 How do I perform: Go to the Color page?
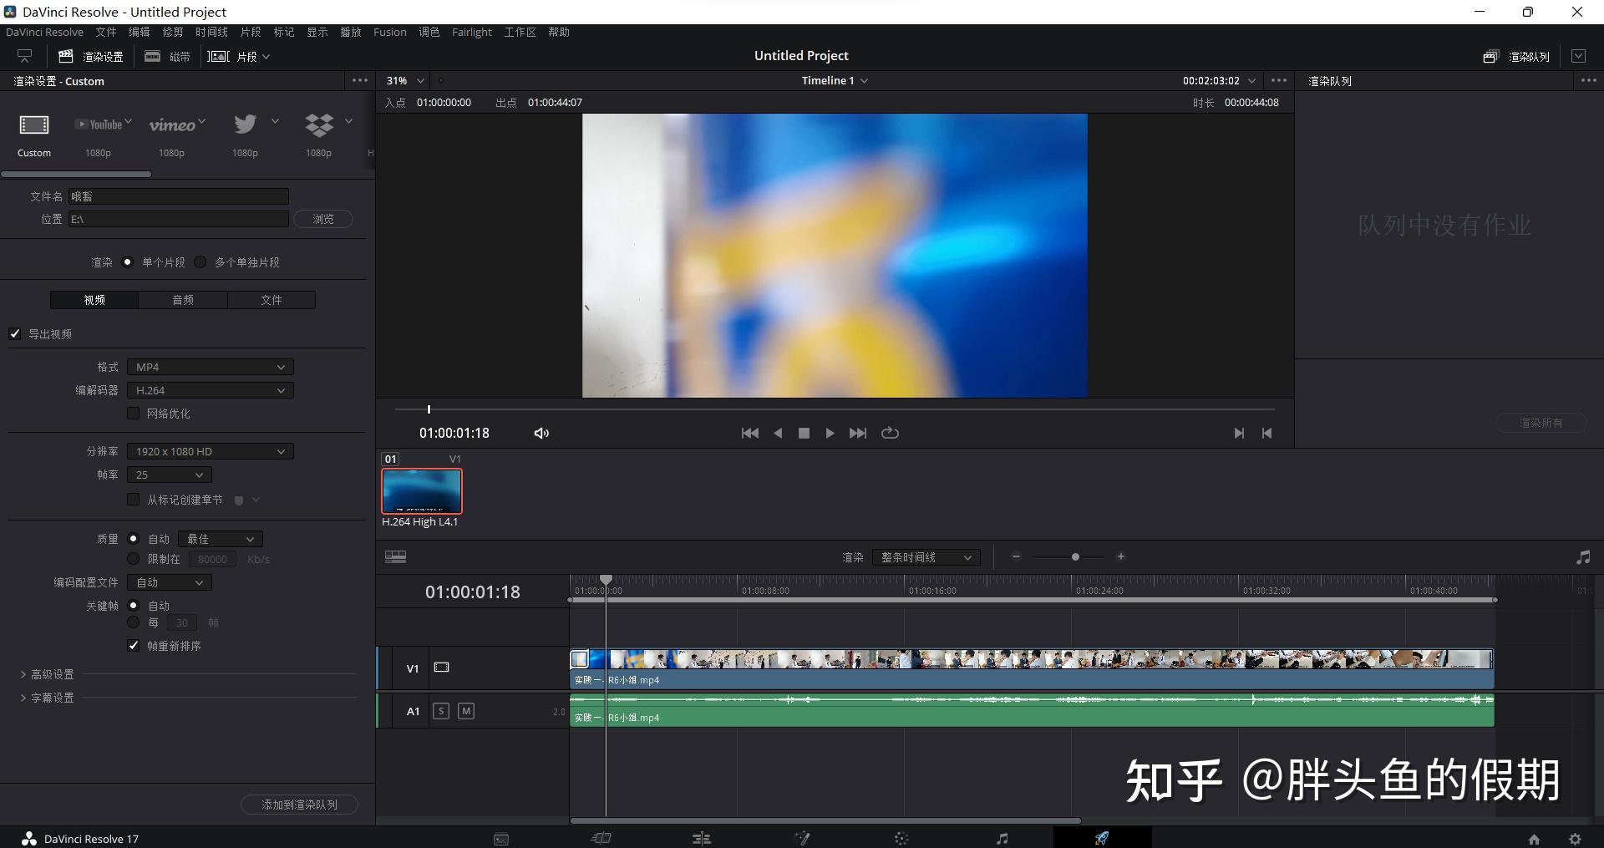click(901, 838)
